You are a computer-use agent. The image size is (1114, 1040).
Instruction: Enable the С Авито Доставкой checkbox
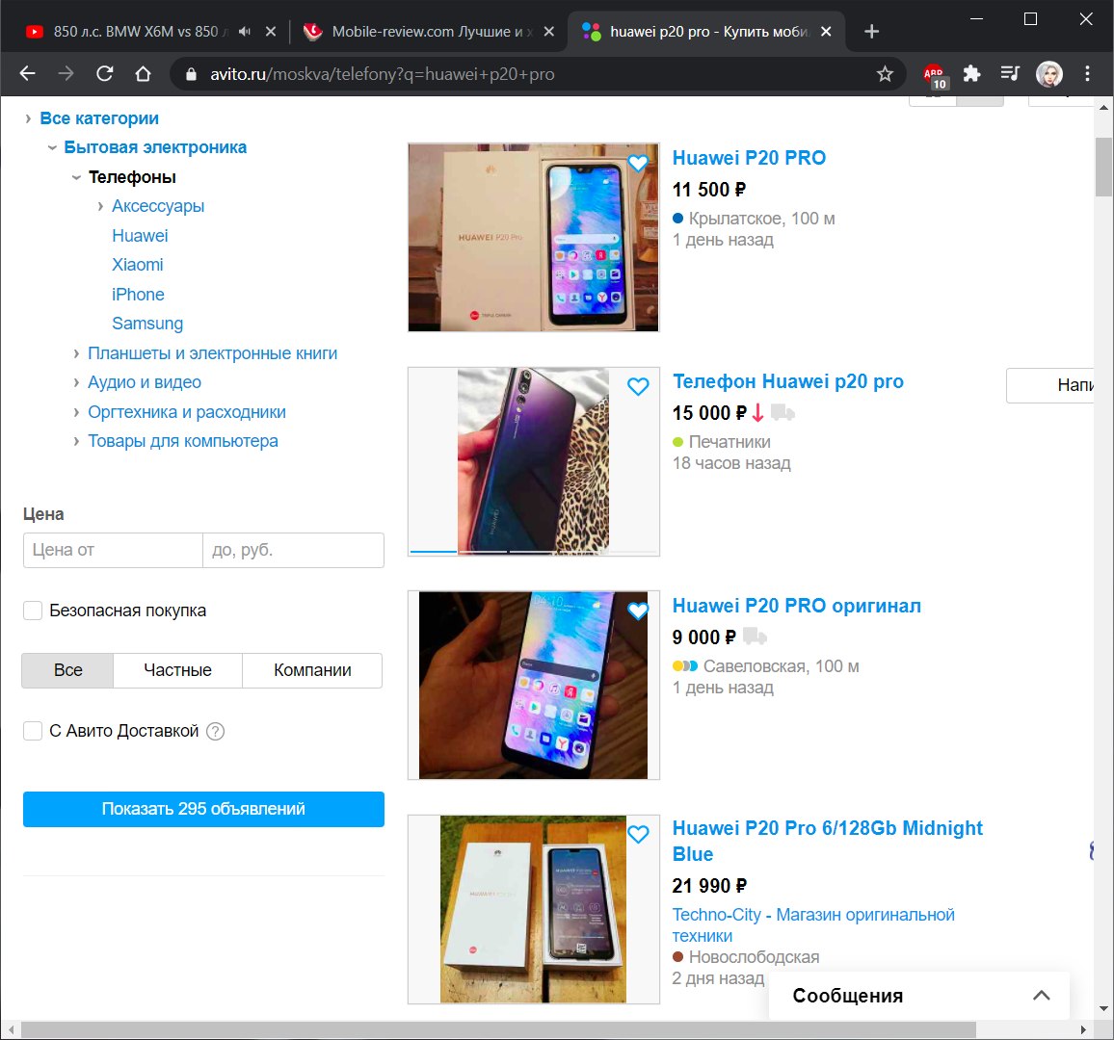33,731
